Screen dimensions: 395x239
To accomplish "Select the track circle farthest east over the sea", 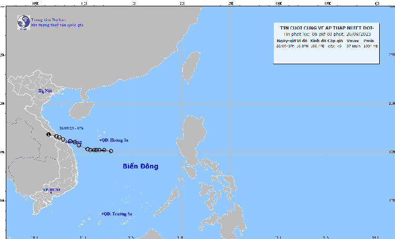I will [x=111, y=151].
